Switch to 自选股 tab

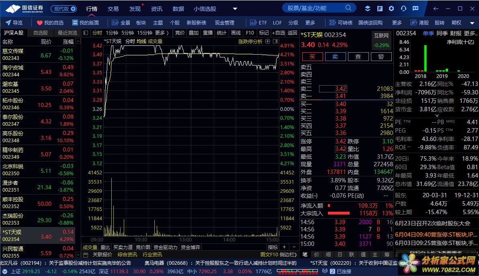pyautogui.click(x=41, y=33)
